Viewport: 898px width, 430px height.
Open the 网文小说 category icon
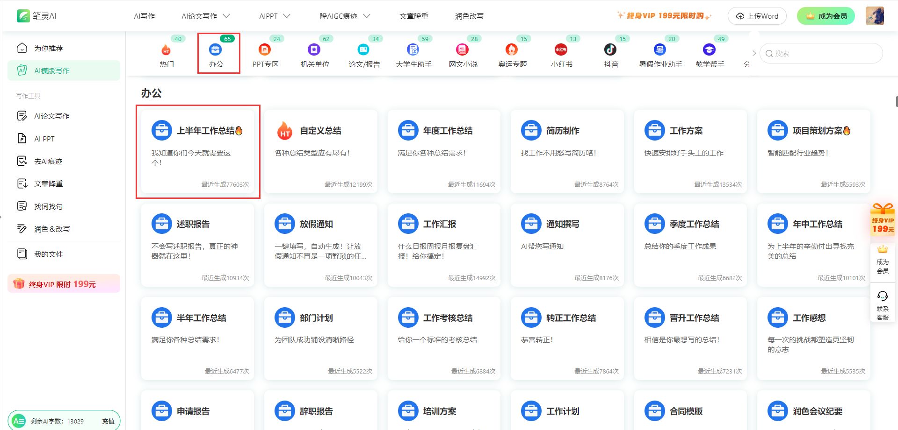tap(462, 49)
